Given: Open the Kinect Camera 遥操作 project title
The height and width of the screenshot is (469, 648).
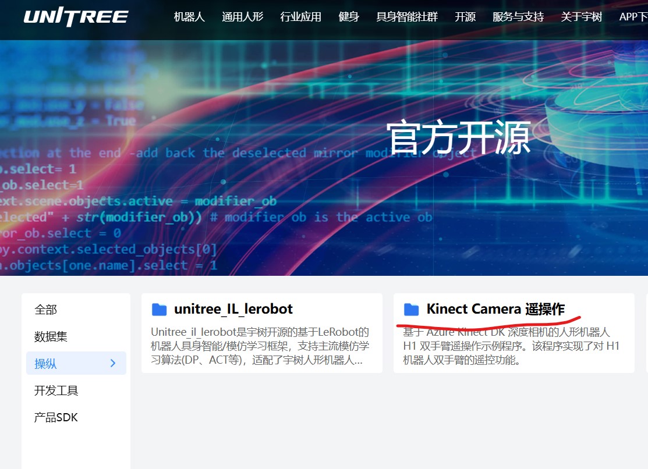Looking at the screenshot, I should coord(495,309).
